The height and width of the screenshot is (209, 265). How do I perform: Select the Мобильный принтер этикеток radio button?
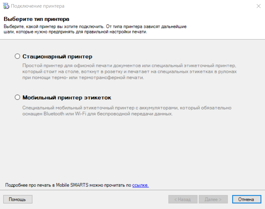pyautogui.click(x=18, y=97)
